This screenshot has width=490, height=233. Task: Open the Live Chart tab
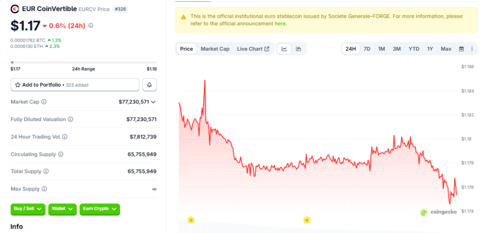coord(253,49)
